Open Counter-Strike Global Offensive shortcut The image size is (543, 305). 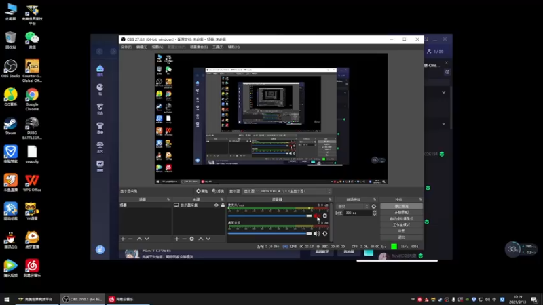click(32, 71)
